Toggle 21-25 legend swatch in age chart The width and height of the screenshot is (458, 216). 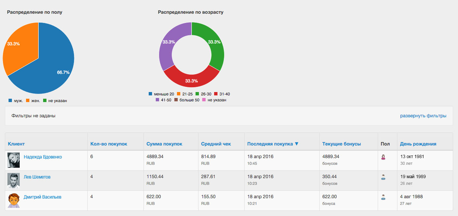[178, 94]
